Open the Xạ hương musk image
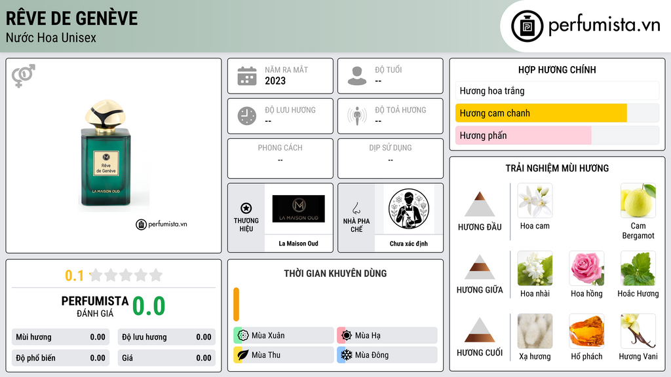The width and height of the screenshot is (671, 377). pyautogui.click(x=535, y=331)
